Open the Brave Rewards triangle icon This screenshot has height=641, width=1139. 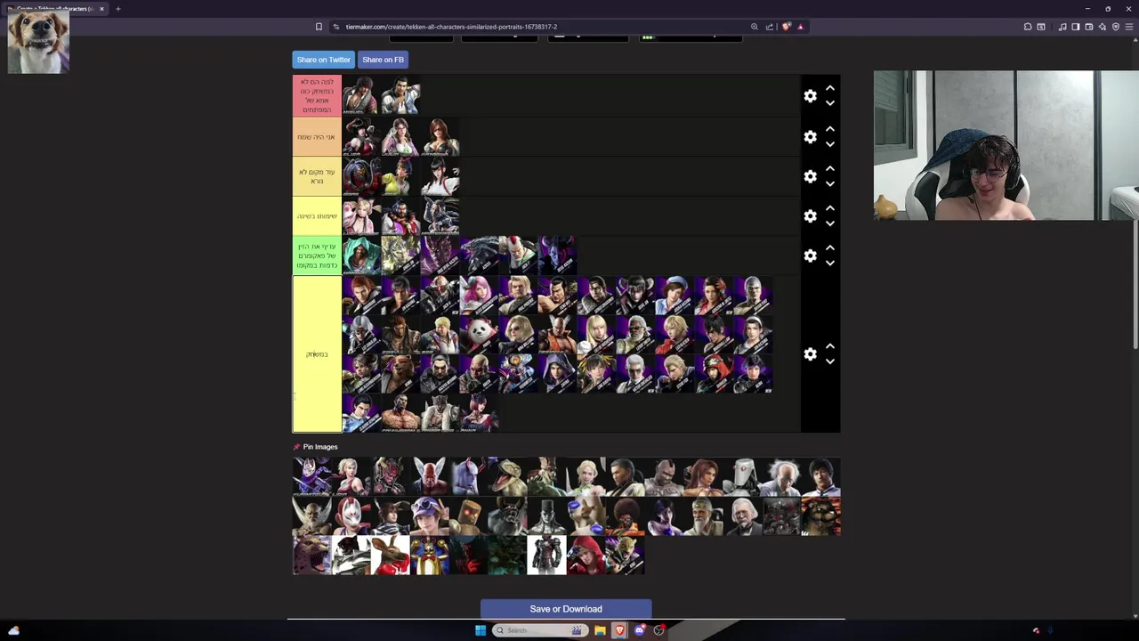click(x=800, y=27)
